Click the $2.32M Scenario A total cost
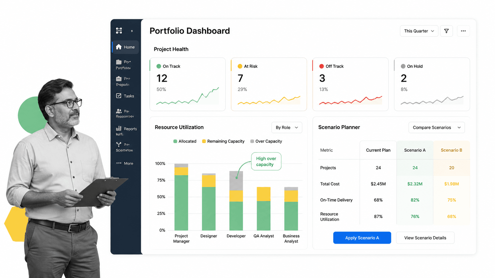This screenshot has height=278, width=495. click(415, 184)
